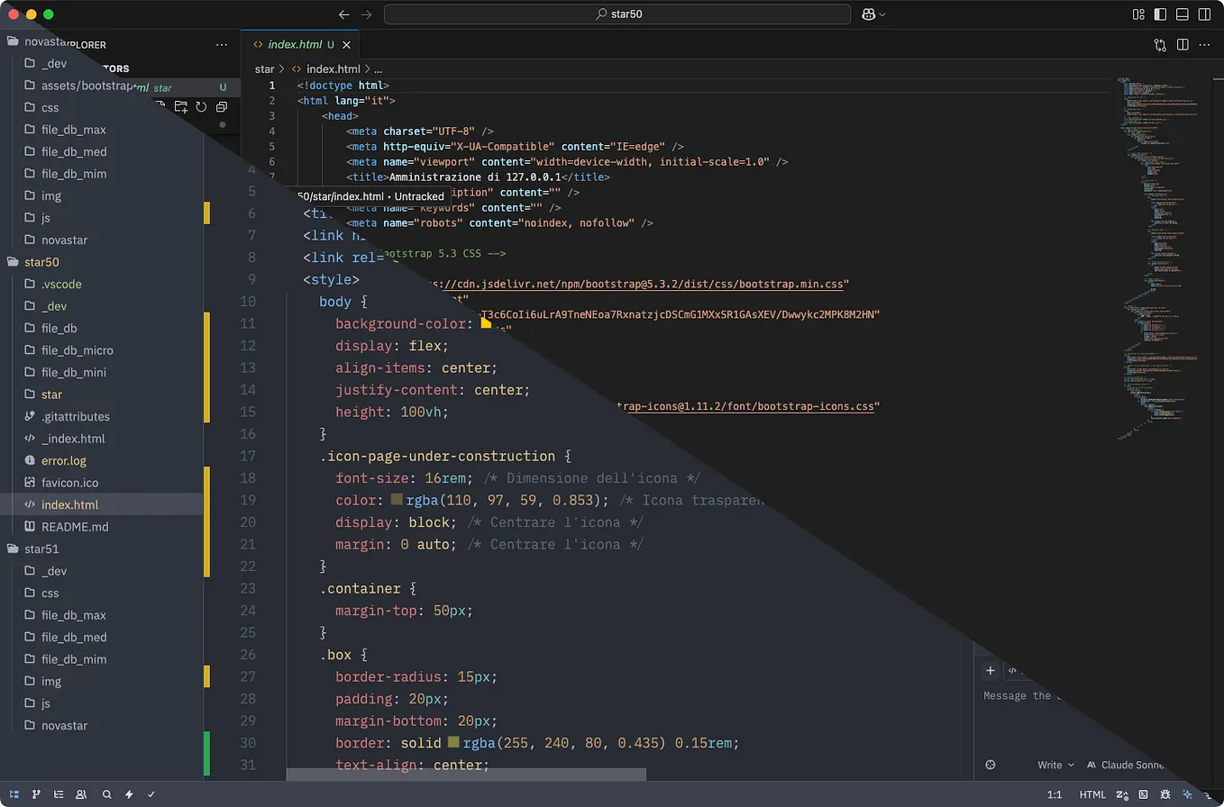
Task: Open diagnostics using the checkmark icon
Action: (151, 794)
